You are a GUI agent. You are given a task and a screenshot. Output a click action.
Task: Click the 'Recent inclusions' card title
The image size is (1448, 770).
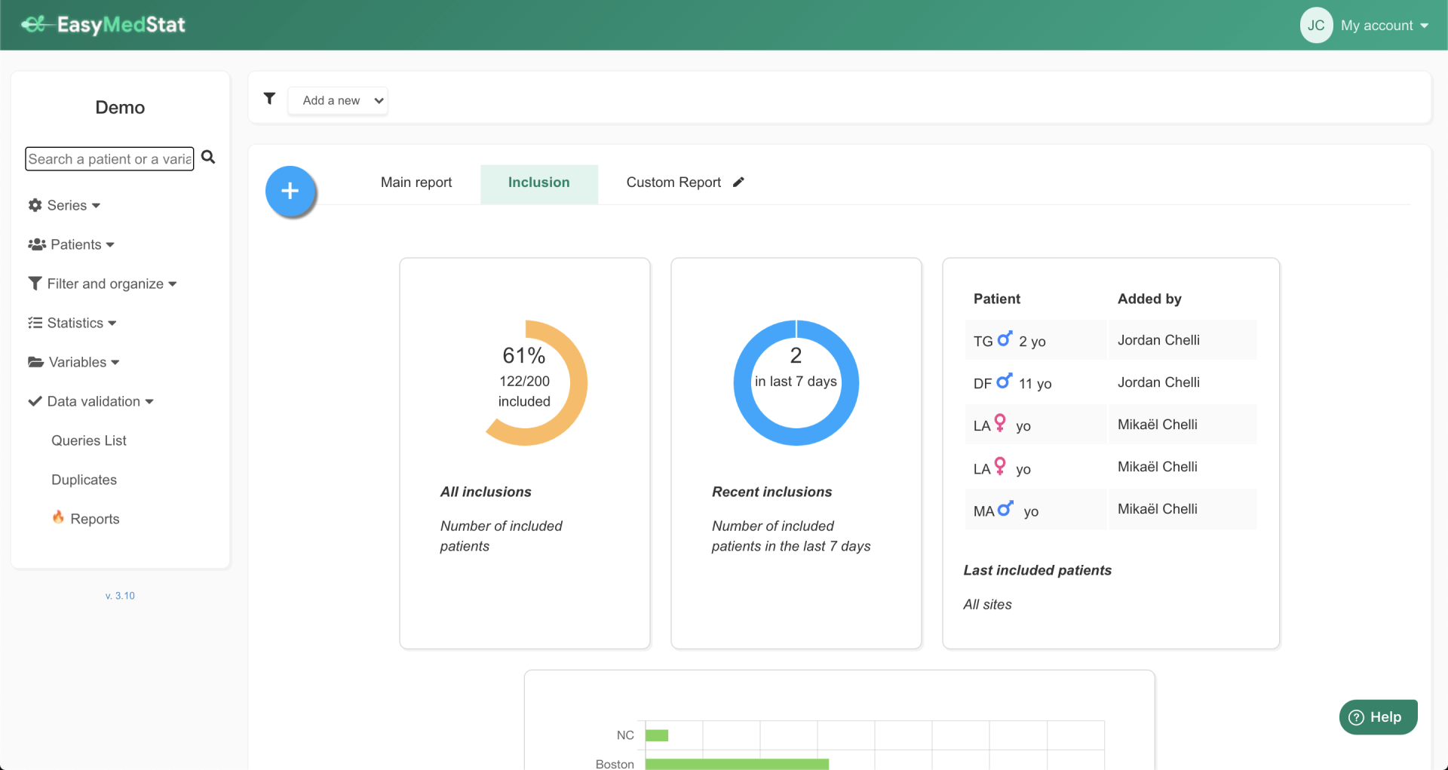[772, 492]
